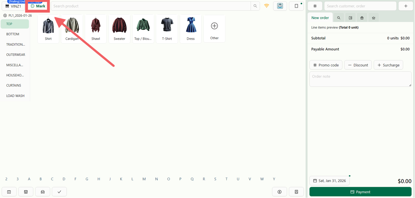Click the Mark user button
Viewport: 415px width, 198px height.
click(38, 6)
